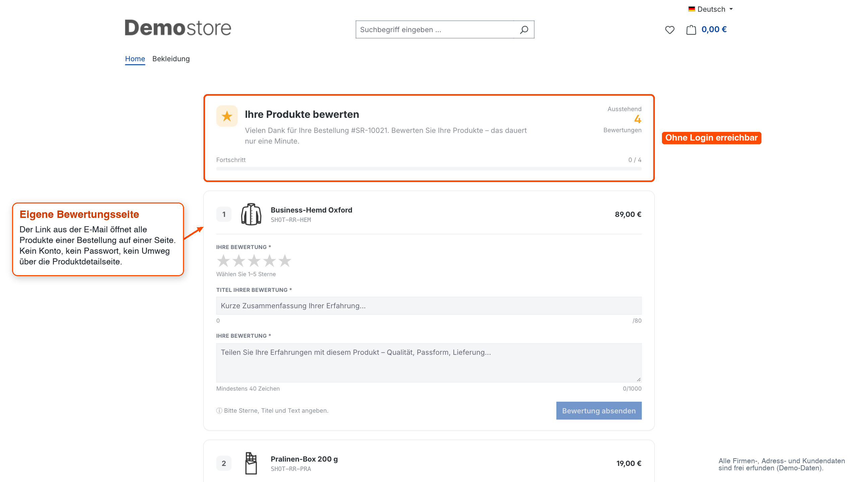Click Bewertung absenden button
The height and width of the screenshot is (482, 858).
tap(599, 411)
